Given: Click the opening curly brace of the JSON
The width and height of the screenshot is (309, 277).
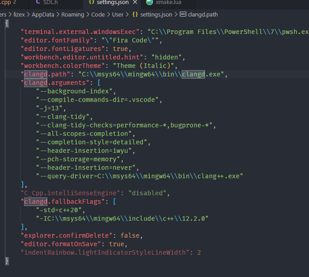Looking at the screenshot, I should click(7, 23).
